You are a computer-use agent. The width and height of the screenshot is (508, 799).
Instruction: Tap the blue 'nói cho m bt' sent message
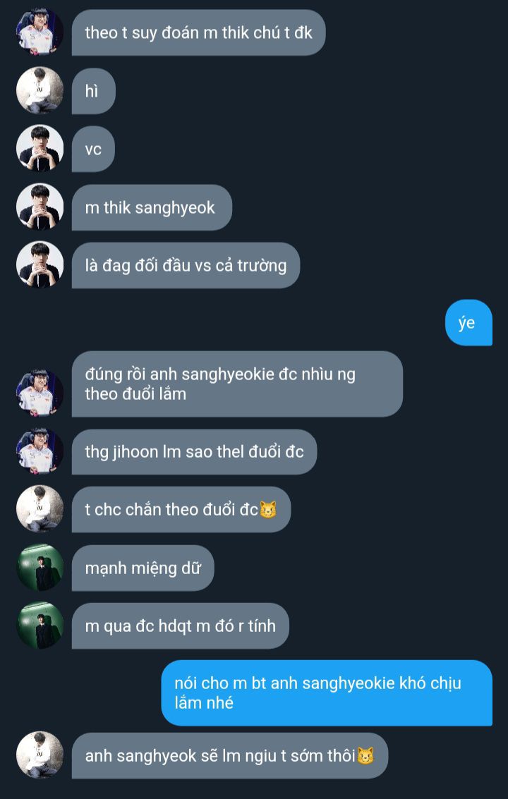[327, 693]
